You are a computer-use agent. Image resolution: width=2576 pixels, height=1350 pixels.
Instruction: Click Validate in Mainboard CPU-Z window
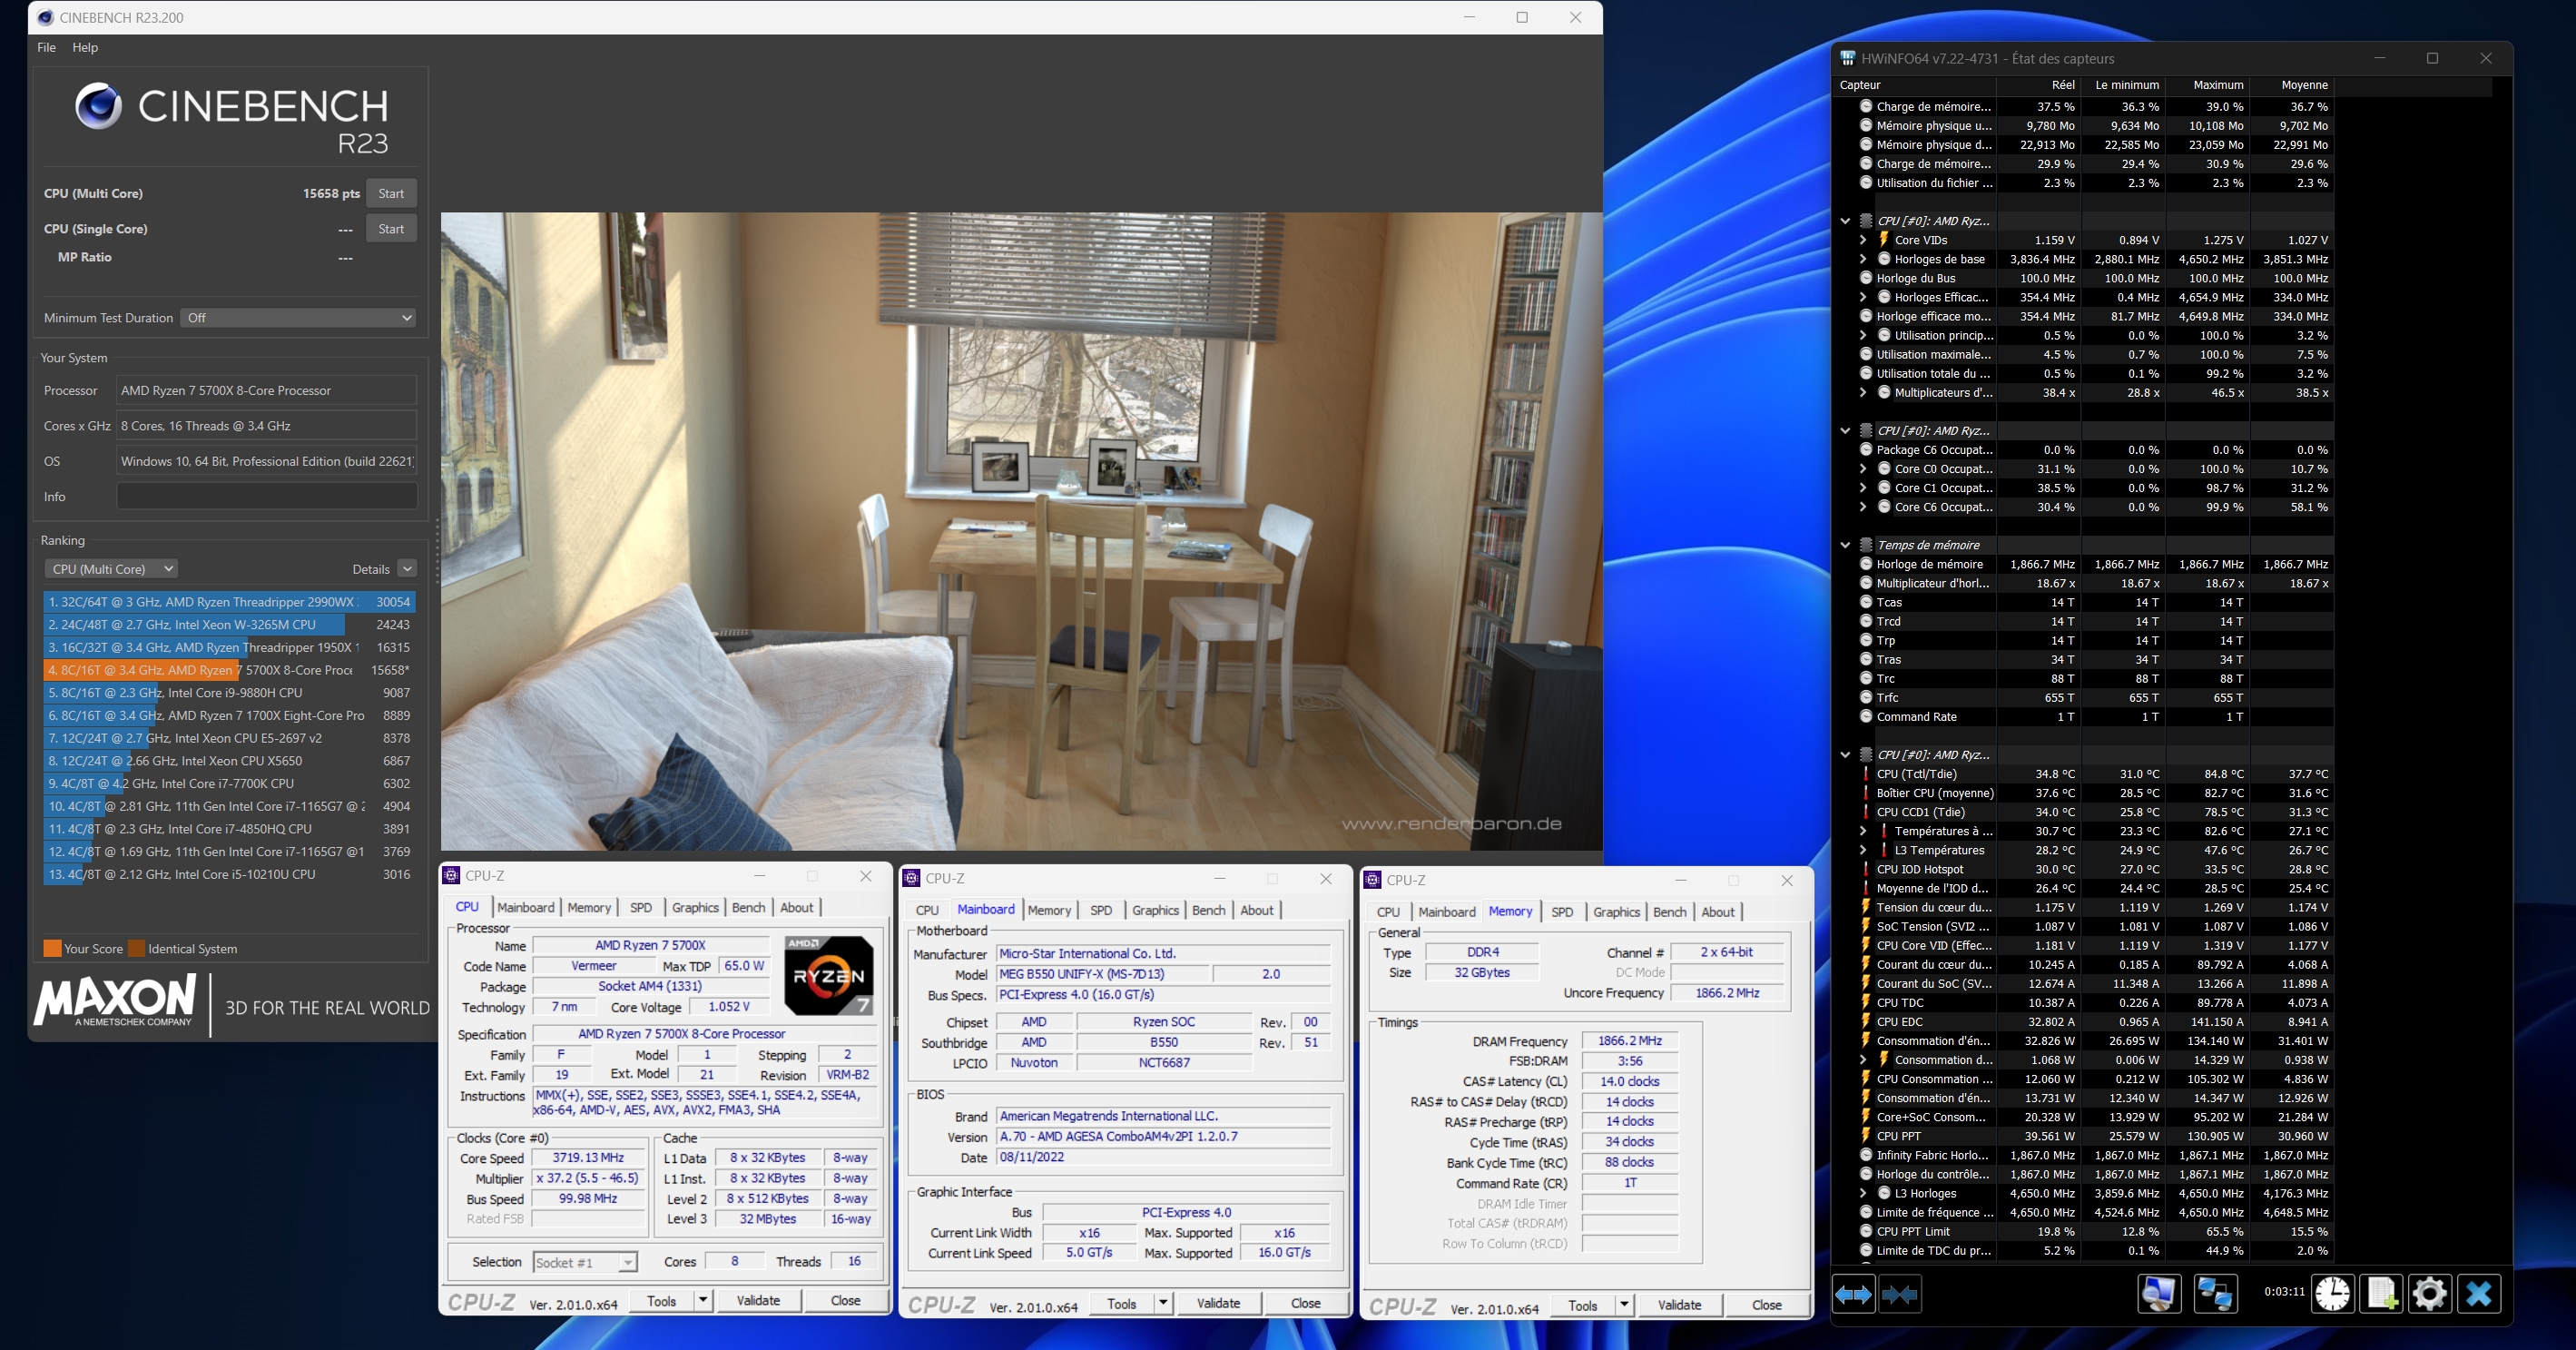[x=1218, y=1303]
